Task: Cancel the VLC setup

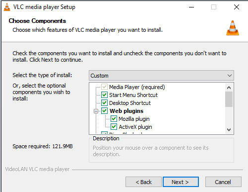Action: 223,182
